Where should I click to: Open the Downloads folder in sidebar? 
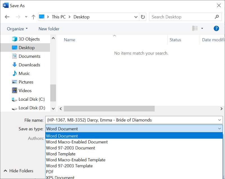tap(29, 65)
